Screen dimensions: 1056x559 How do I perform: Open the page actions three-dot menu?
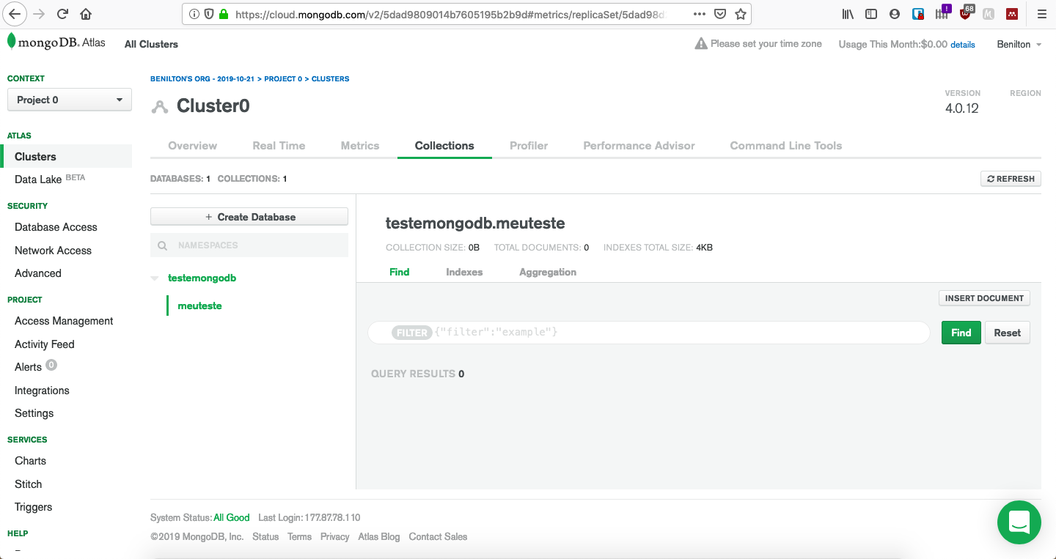[x=700, y=14]
